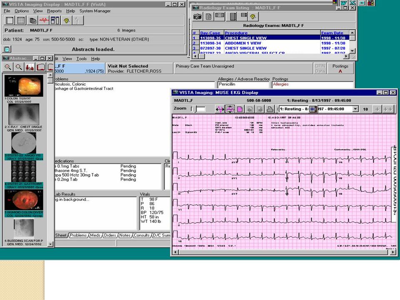Open the Tools menu in the patient chart window

coord(81,59)
